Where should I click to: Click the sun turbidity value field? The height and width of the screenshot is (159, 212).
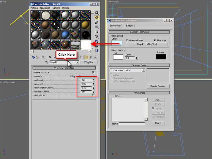click(x=87, y=80)
